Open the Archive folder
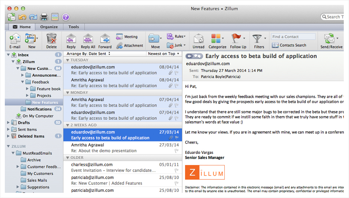This screenshot has width=349, height=198. (x=34, y=160)
